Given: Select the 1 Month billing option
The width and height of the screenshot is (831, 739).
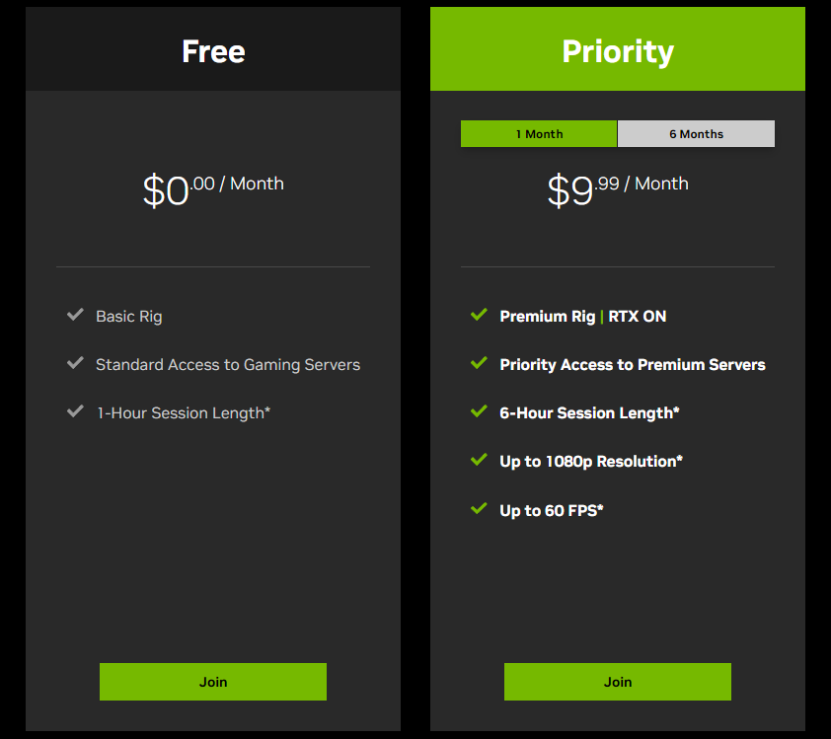Looking at the screenshot, I should (x=539, y=134).
